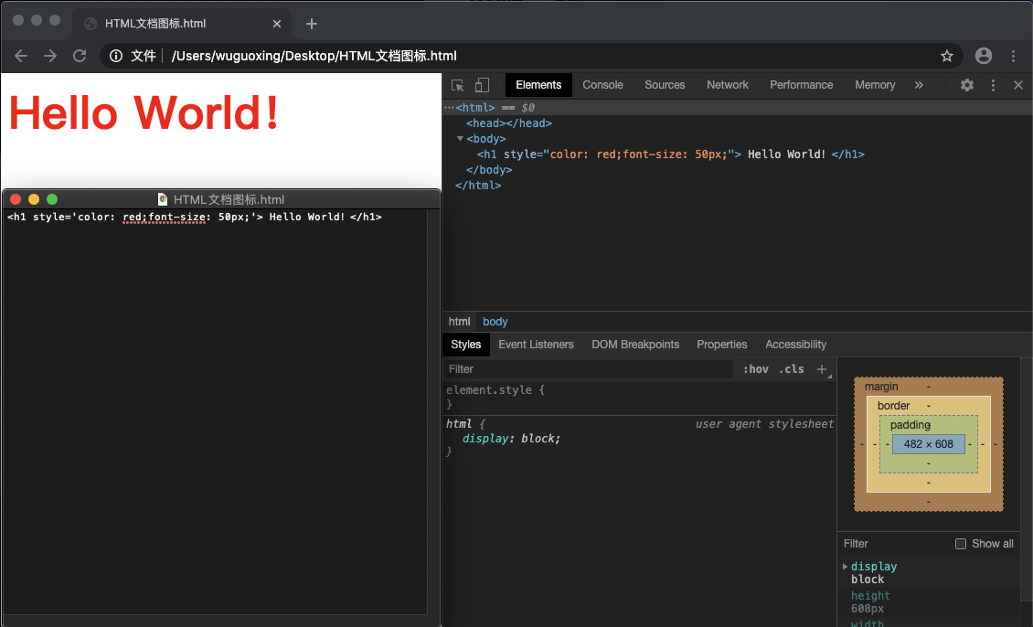This screenshot has height=627, width=1033.
Task: Open Chrome's three-dot menu
Action: click(x=1013, y=56)
